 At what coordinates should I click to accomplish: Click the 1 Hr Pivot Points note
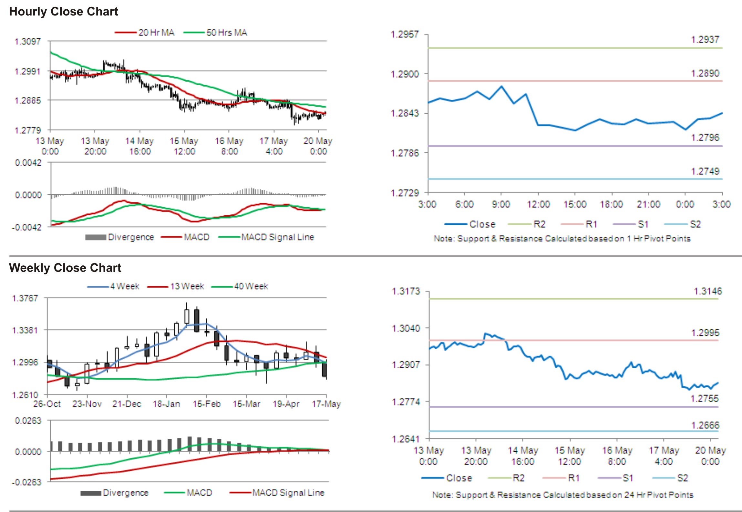click(562, 239)
